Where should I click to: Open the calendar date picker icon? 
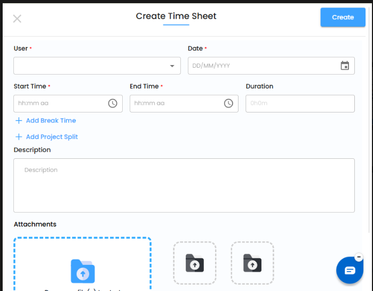coord(345,66)
